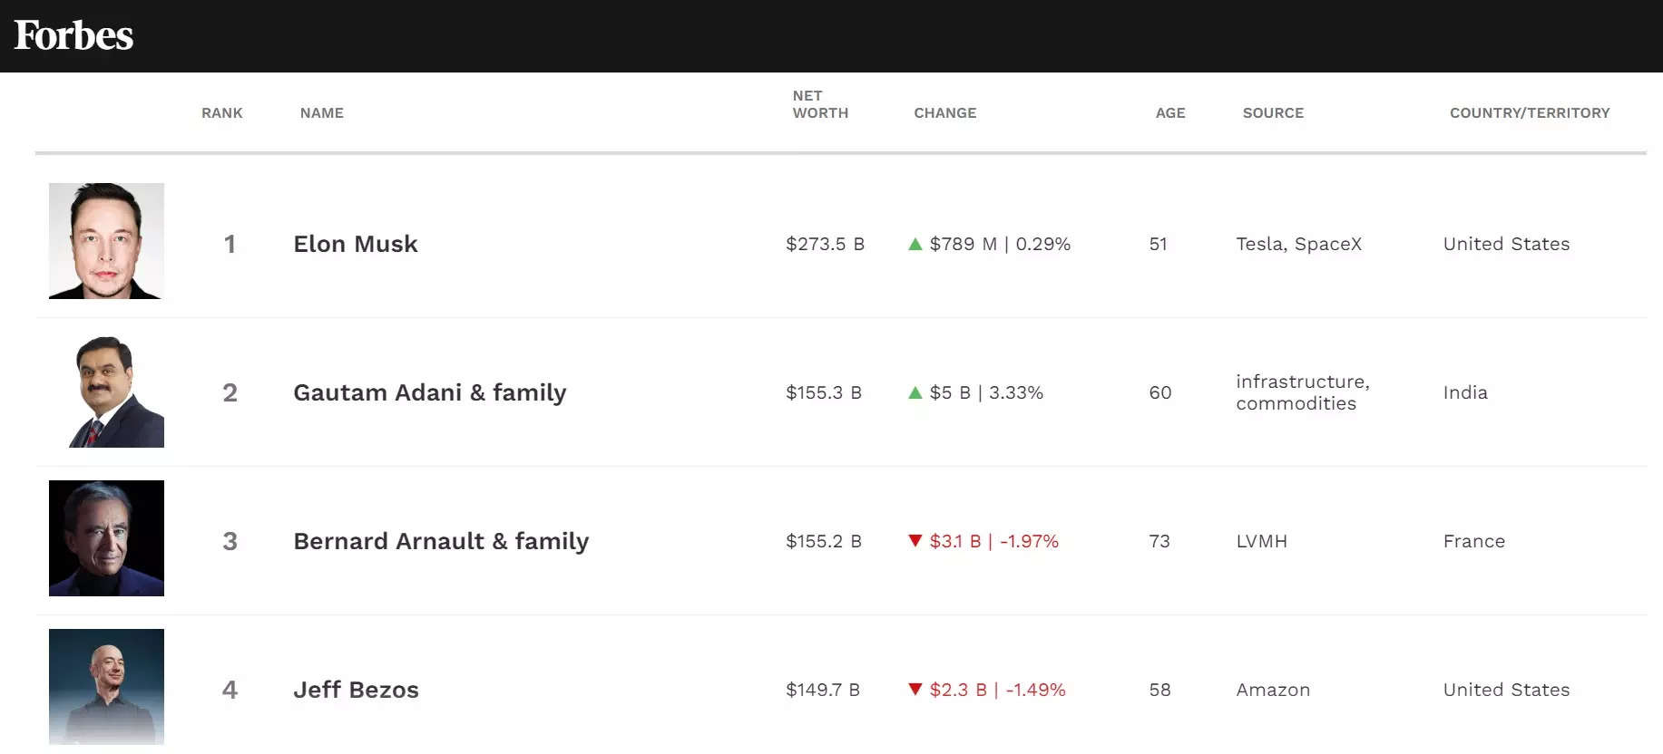1663x754 pixels.
Task: Click Gautam Adani's green up arrow
Action: pyautogui.click(x=915, y=392)
